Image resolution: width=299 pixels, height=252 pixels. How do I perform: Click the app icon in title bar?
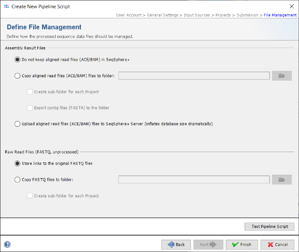6,7
